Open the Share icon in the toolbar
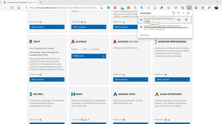222x124 pixels. point(203,8)
